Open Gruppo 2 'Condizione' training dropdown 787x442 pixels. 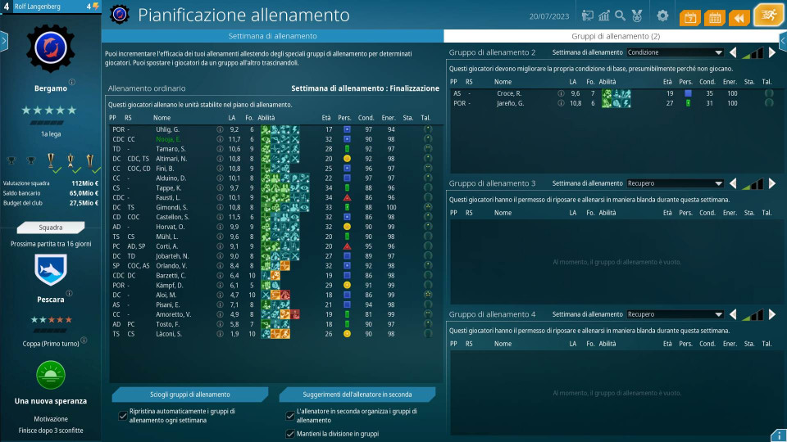pyautogui.click(x=675, y=52)
